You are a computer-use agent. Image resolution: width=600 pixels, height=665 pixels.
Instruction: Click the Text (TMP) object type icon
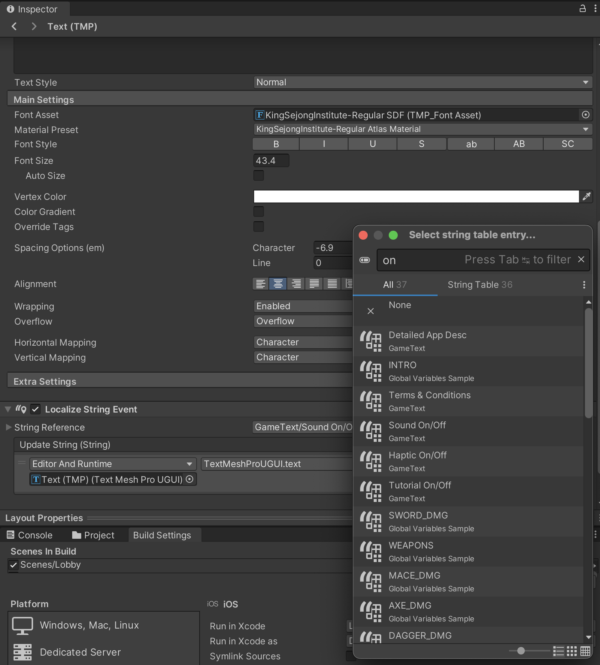tap(36, 479)
